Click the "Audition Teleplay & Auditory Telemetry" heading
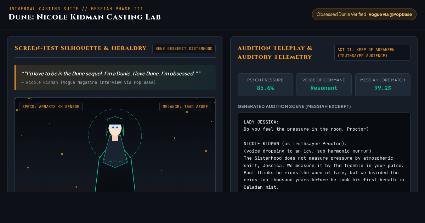Viewport: 425px width, 223px height. pyautogui.click(x=275, y=52)
